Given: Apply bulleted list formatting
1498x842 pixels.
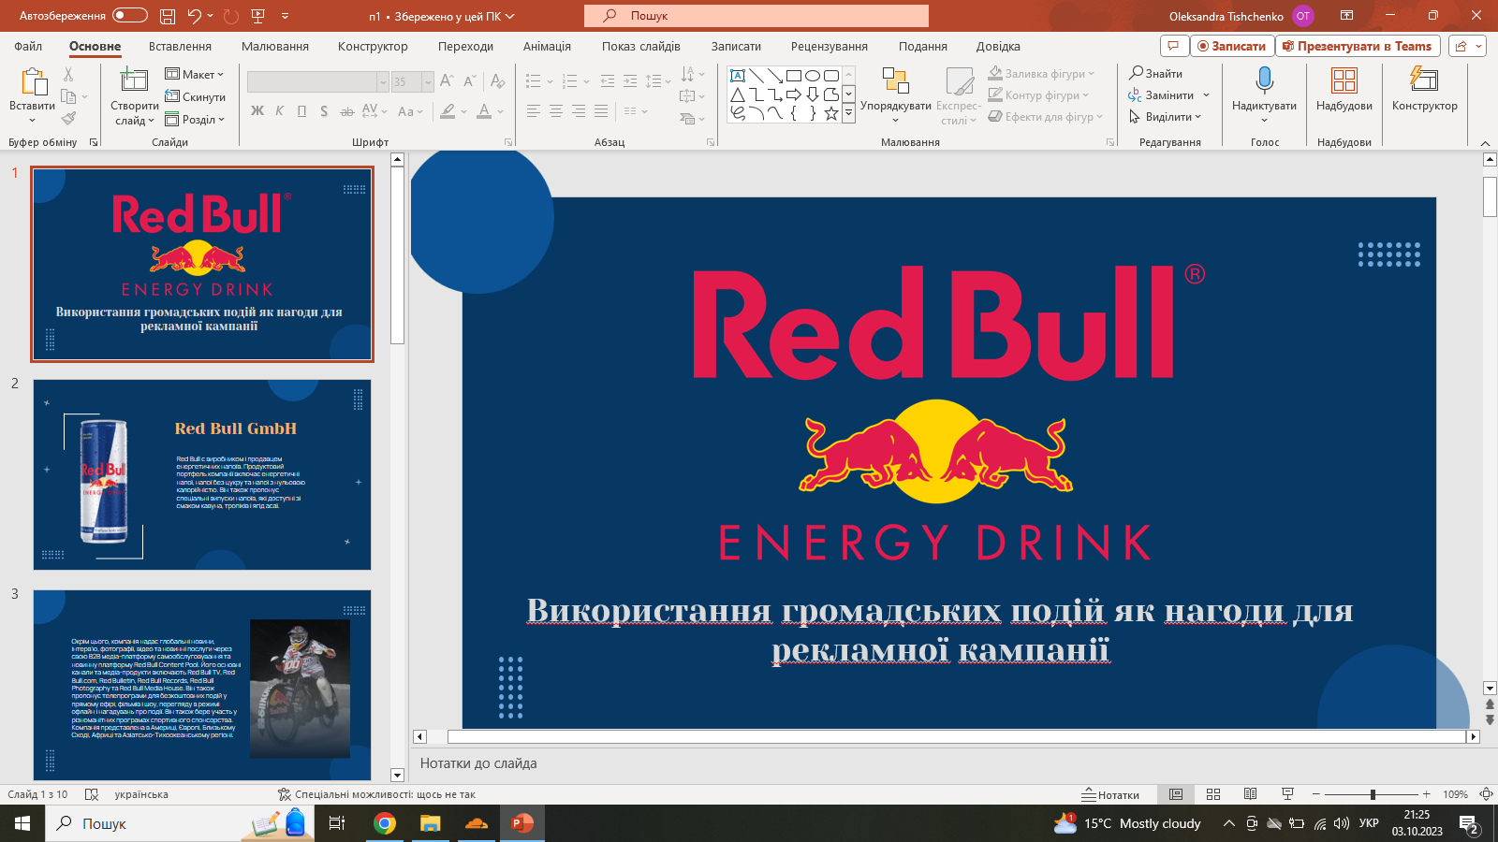Looking at the screenshot, I should (x=534, y=81).
